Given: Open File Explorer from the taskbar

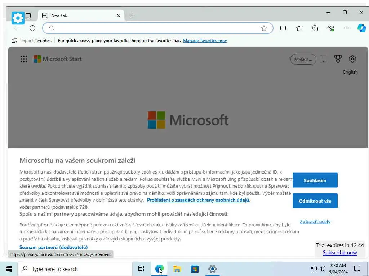Looking at the screenshot, I should [x=177, y=269].
